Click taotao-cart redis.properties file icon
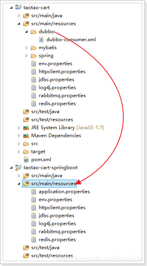The height and width of the screenshot is (266, 147). click(34, 104)
